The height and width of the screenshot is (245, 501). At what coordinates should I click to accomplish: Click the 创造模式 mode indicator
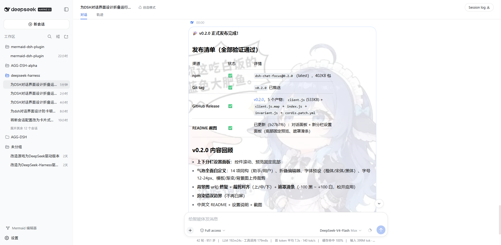(x=147, y=7)
